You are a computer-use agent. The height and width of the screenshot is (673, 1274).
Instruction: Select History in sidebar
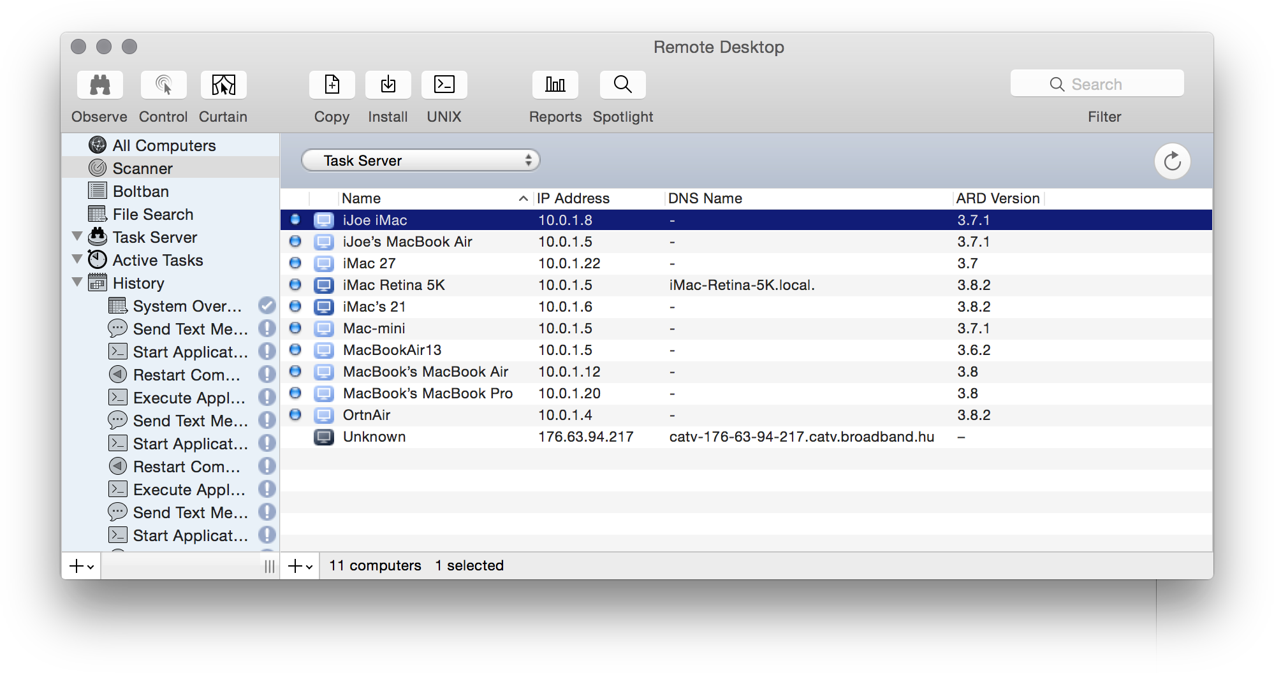click(x=170, y=283)
